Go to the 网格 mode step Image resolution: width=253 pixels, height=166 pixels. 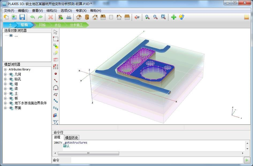(x=42, y=25)
